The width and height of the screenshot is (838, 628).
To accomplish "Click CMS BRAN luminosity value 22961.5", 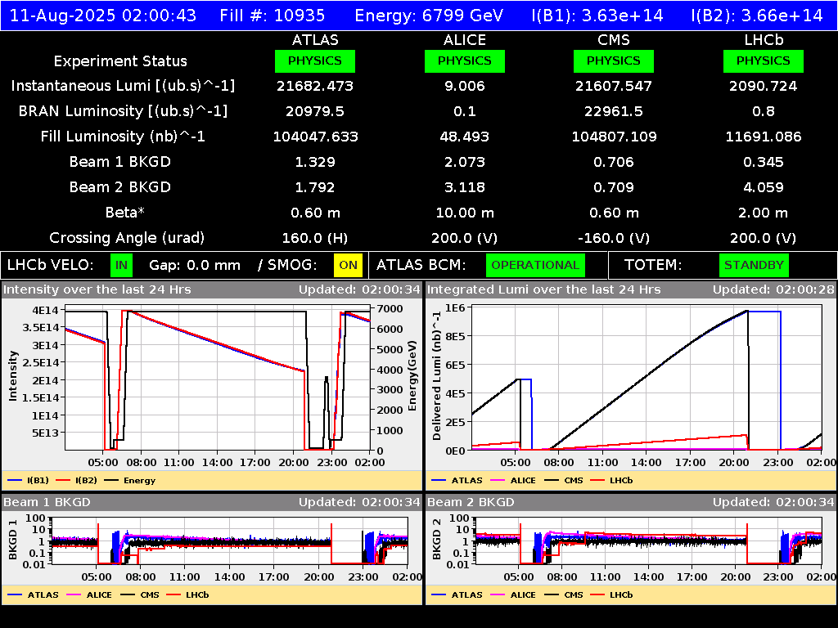I will pos(614,111).
